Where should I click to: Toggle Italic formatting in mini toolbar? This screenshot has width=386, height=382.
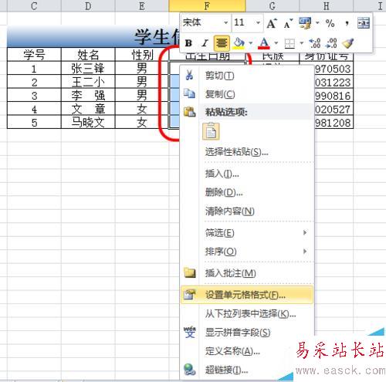pos(205,43)
